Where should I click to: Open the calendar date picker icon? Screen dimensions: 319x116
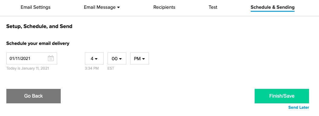point(51,58)
